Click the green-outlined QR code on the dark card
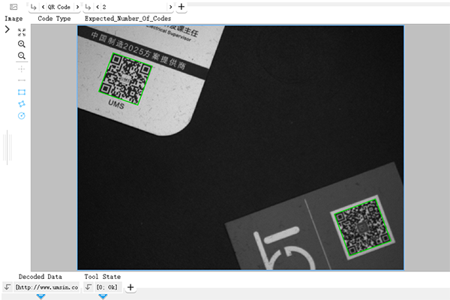Image resolution: width=450 pixels, height=300 pixels. point(363,227)
